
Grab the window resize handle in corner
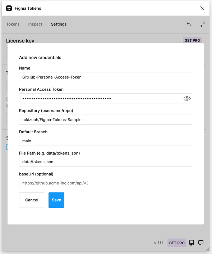pos(207,249)
